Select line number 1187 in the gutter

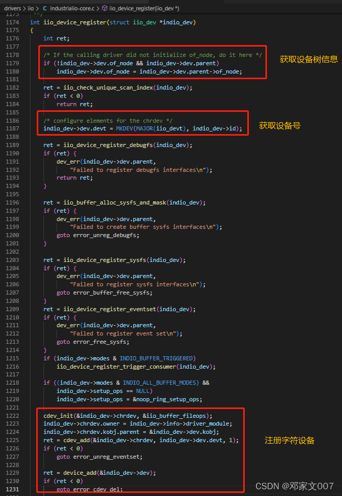point(12,128)
